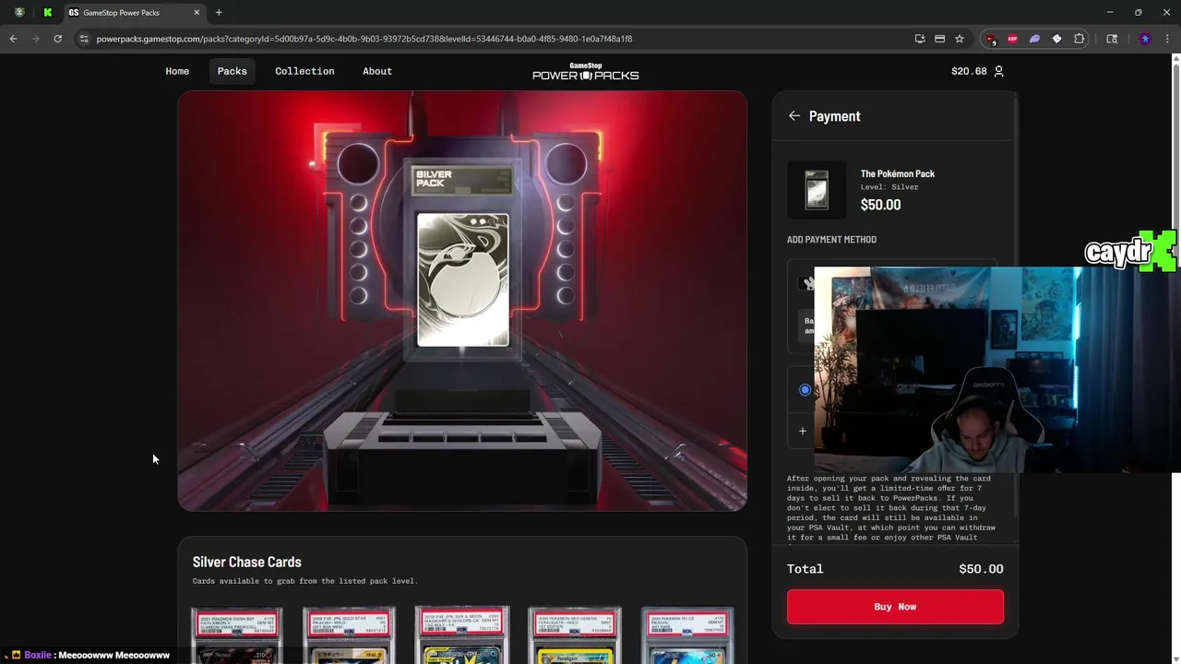The width and height of the screenshot is (1181, 664).
Task: Click 'The Pokémon Pack' title
Action: tap(898, 173)
